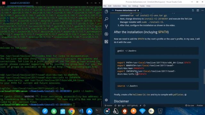Click the synchronize changes icon in status bar
The image size is (205, 115).
coord(115,105)
